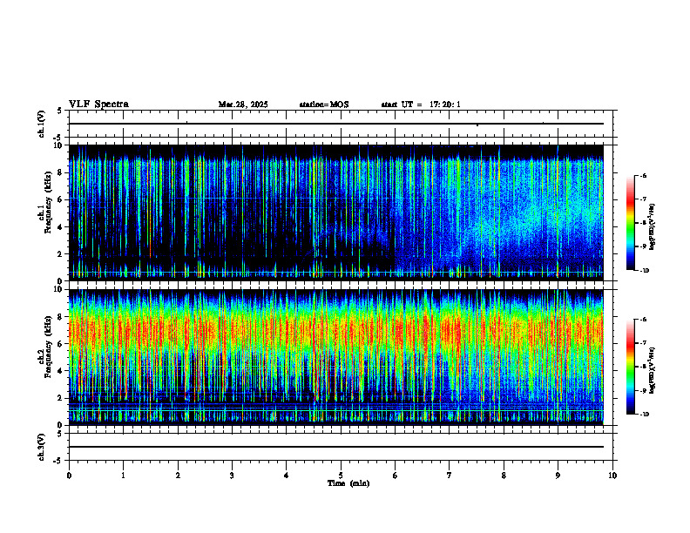Click time axis tick label "6"
The height and width of the screenshot is (533, 690).
(396, 476)
